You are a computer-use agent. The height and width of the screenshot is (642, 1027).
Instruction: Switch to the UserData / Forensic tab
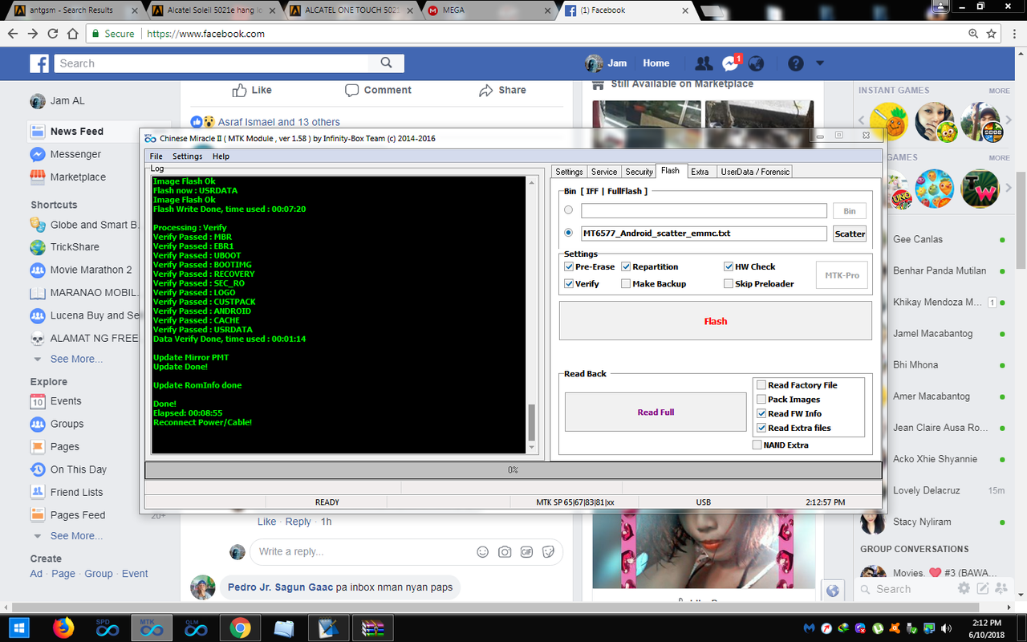[x=755, y=172]
